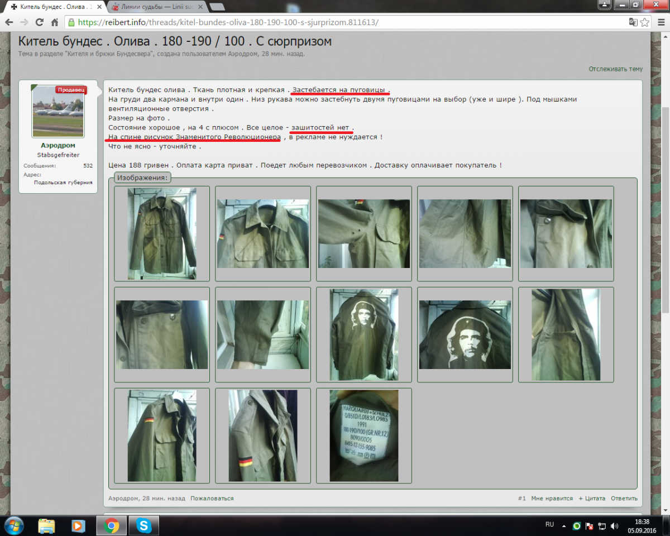
Task: Go to browser home page icon
Action: 54,22
